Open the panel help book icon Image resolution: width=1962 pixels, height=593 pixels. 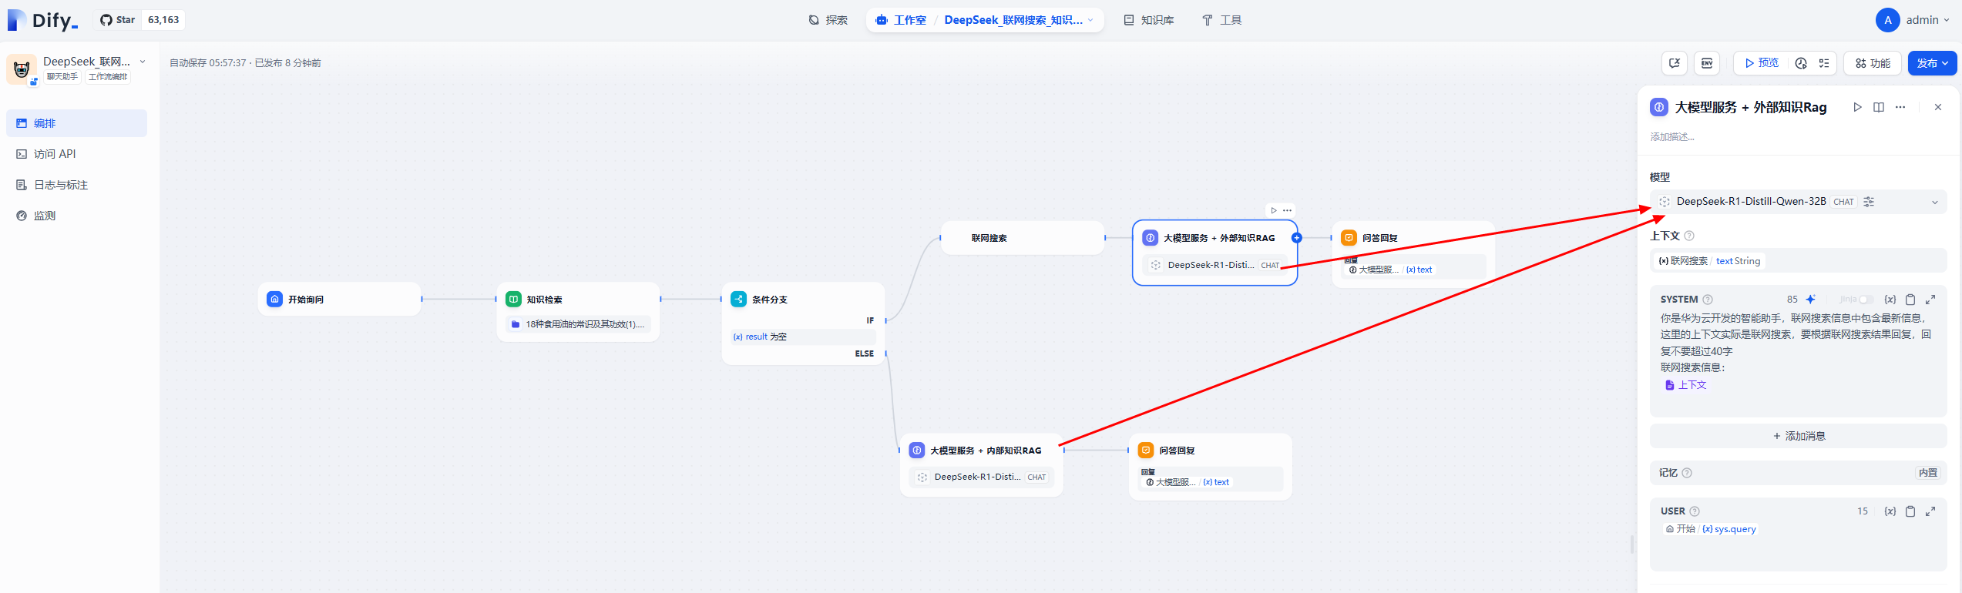1879,107
